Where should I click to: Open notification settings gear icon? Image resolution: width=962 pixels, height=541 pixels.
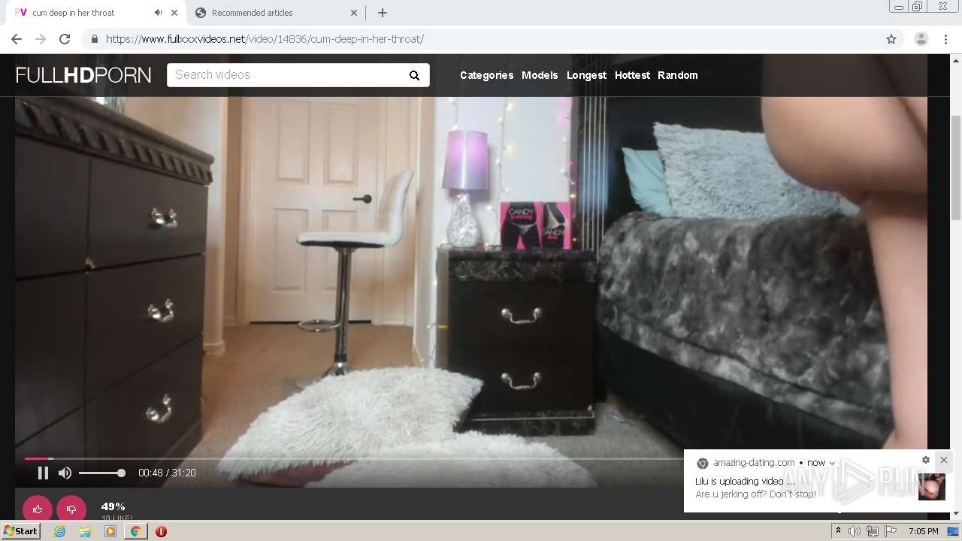click(x=926, y=460)
